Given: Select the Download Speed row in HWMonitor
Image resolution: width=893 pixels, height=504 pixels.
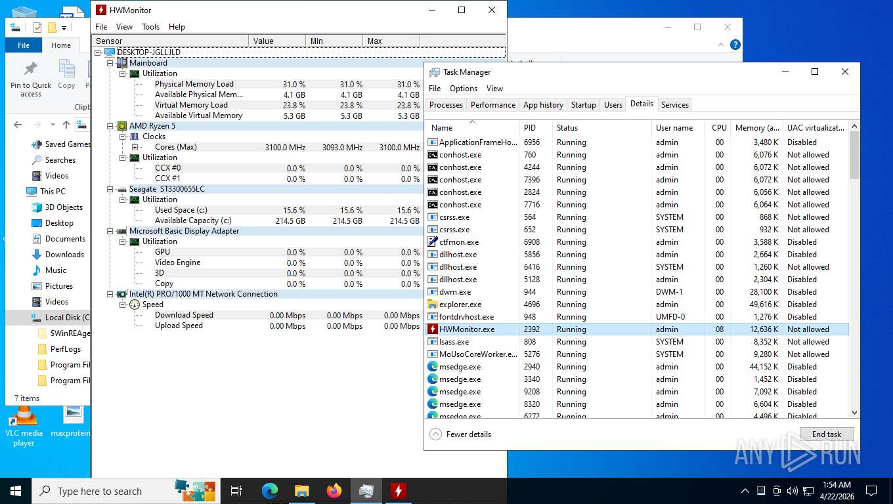Looking at the screenshot, I should pyautogui.click(x=288, y=315).
